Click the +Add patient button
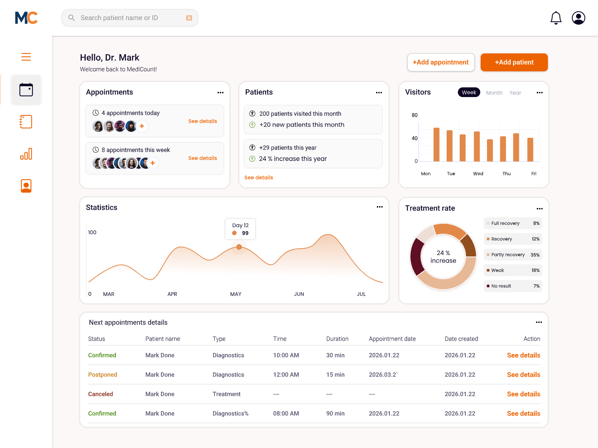The image size is (598, 448). click(514, 62)
